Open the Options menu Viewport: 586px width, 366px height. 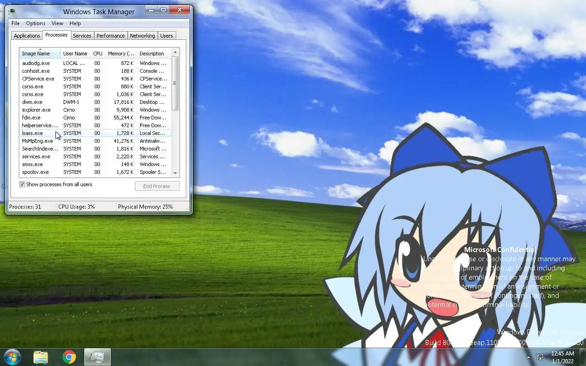[36, 23]
